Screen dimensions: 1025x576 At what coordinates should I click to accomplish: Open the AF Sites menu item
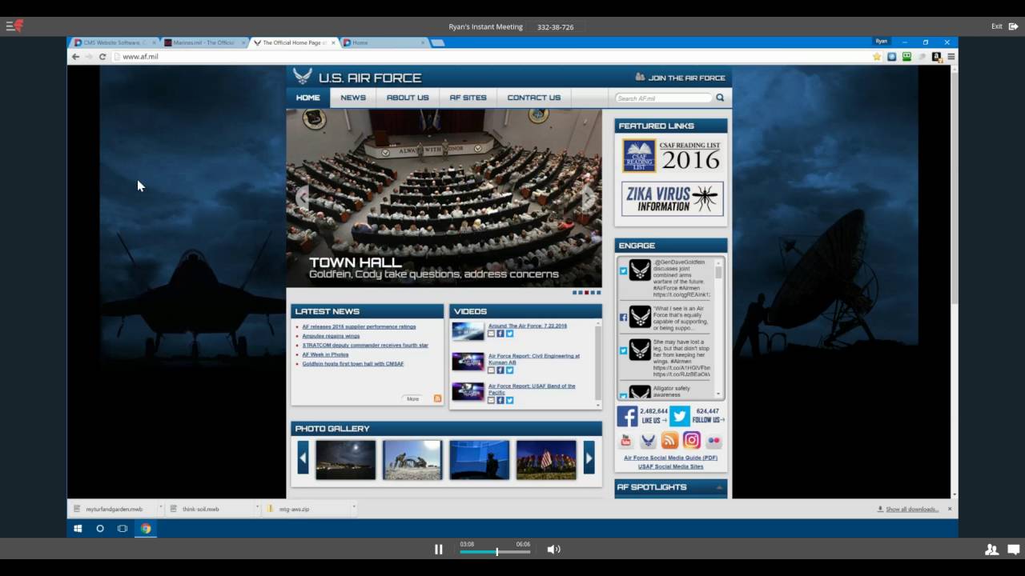(468, 98)
